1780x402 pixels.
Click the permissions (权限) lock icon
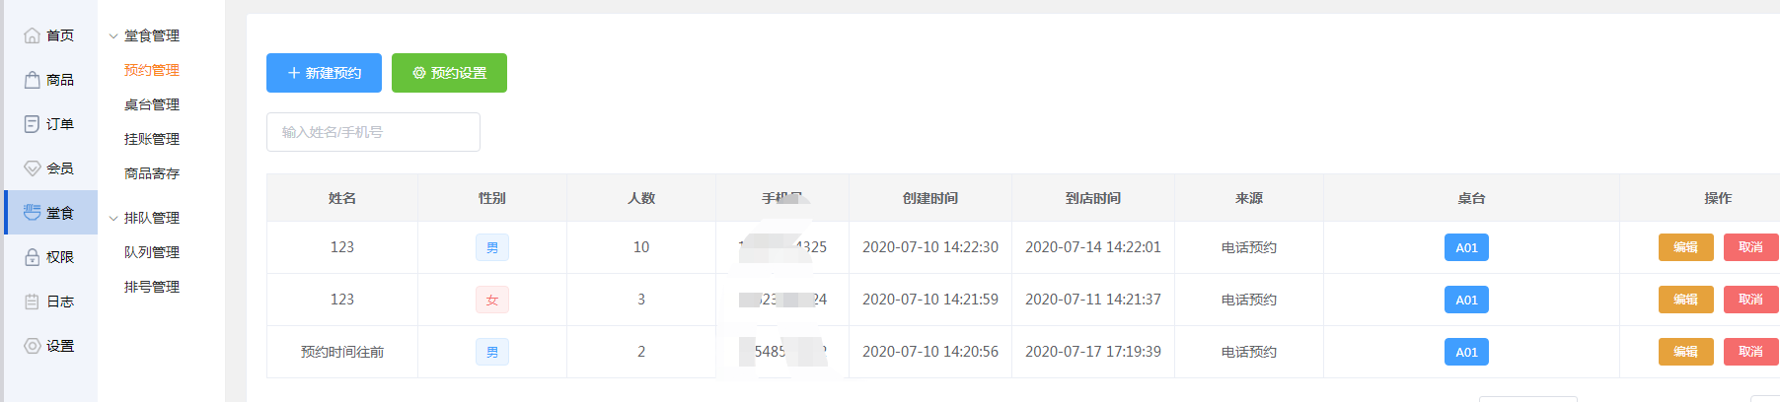coord(33,257)
